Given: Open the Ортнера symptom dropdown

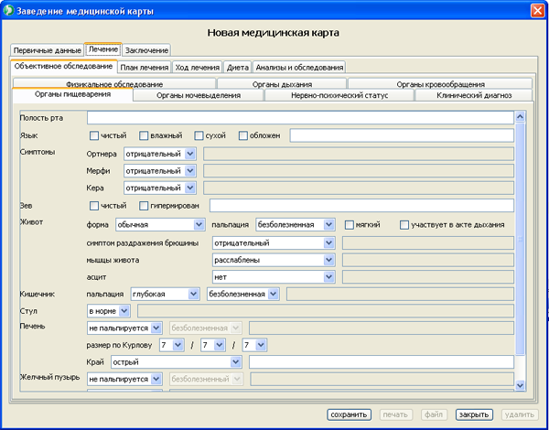Looking at the screenshot, I should tap(189, 154).
